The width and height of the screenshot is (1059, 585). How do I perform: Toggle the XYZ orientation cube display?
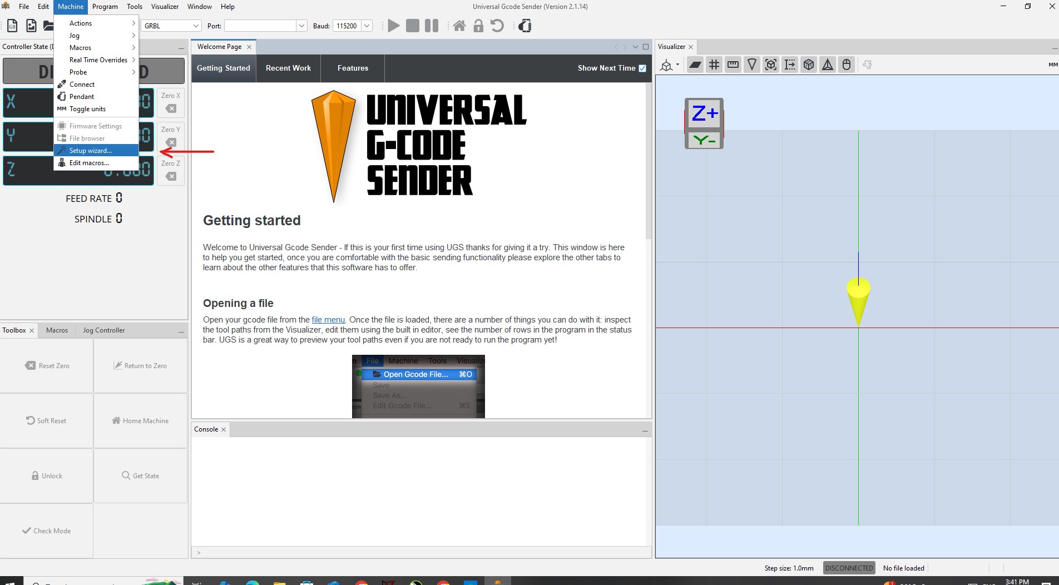[x=809, y=65]
